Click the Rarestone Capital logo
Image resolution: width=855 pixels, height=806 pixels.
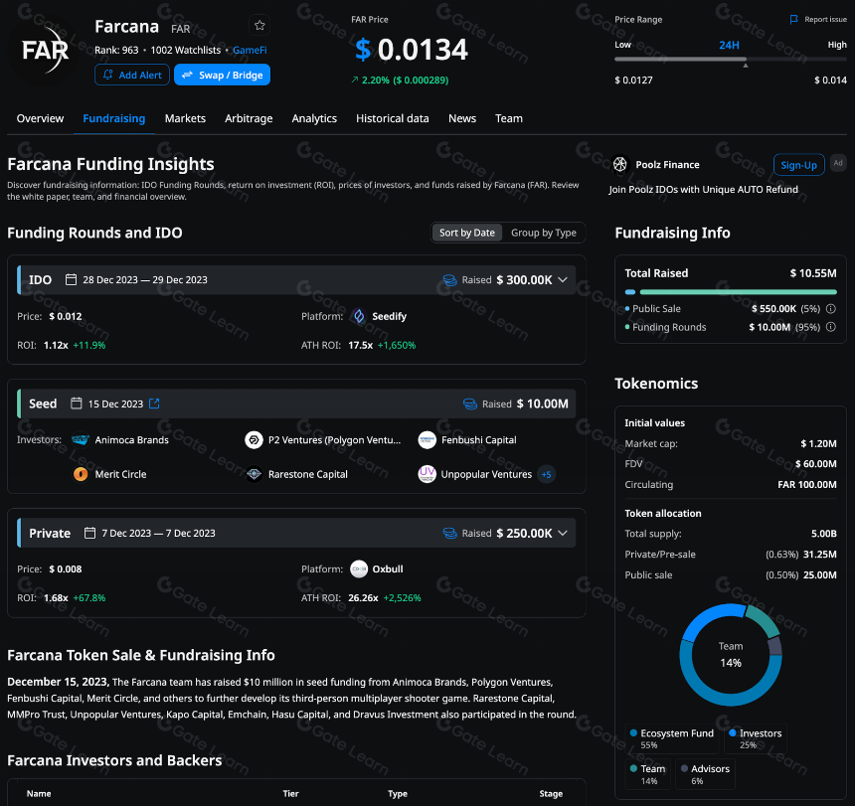coord(254,474)
